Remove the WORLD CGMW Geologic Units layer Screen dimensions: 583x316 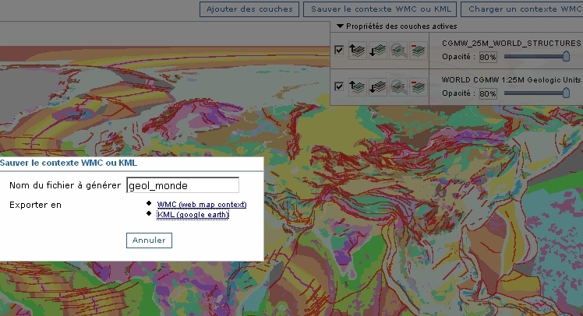point(419,86)
